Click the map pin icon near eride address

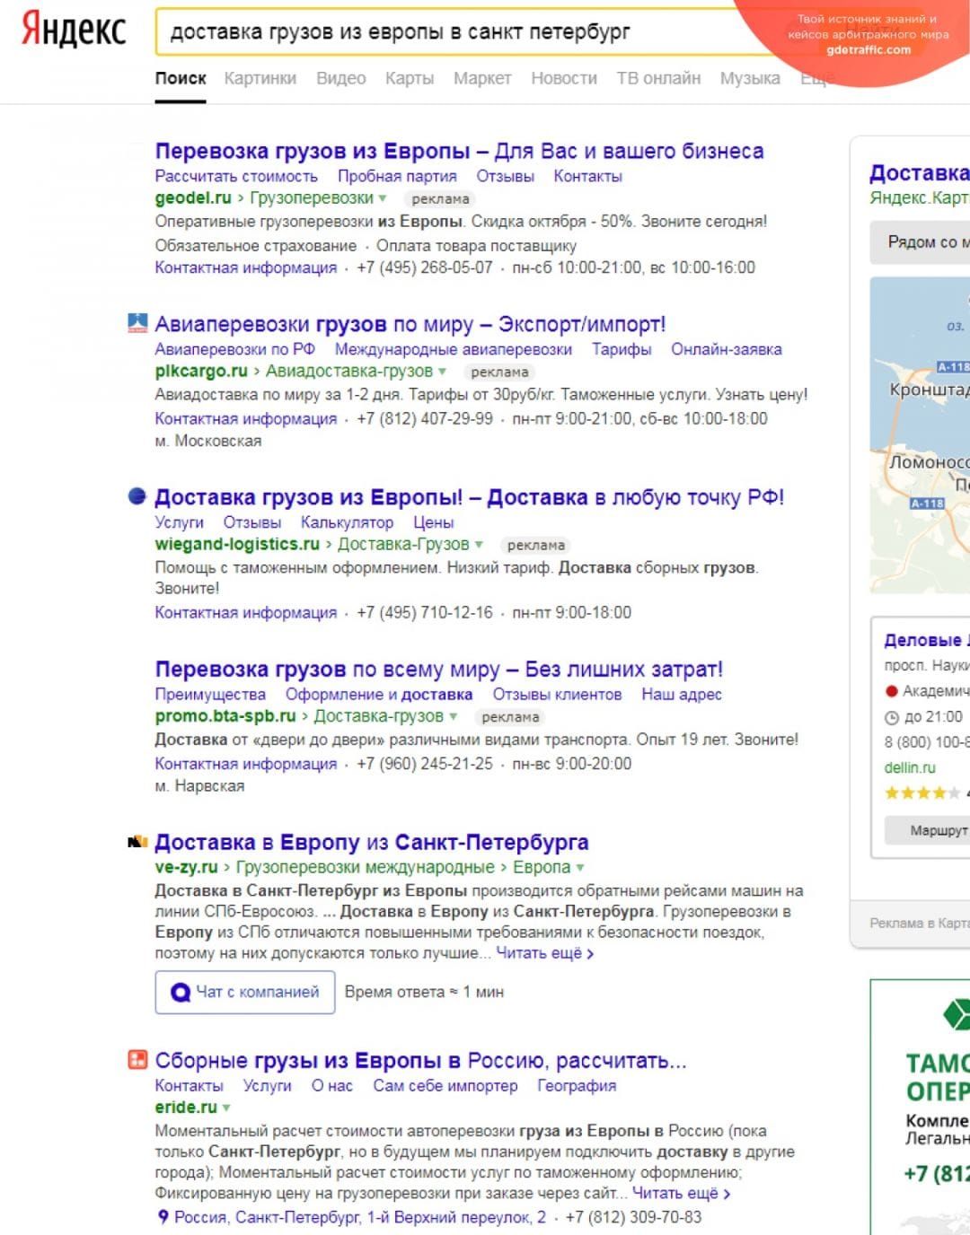point(163,1217)
